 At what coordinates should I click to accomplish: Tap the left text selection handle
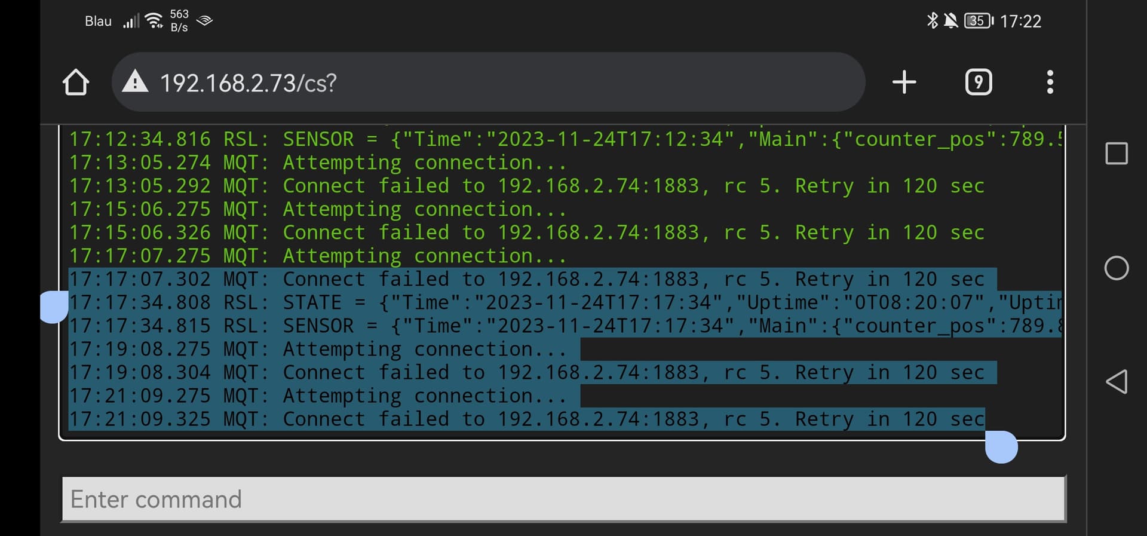pos(54,307)
